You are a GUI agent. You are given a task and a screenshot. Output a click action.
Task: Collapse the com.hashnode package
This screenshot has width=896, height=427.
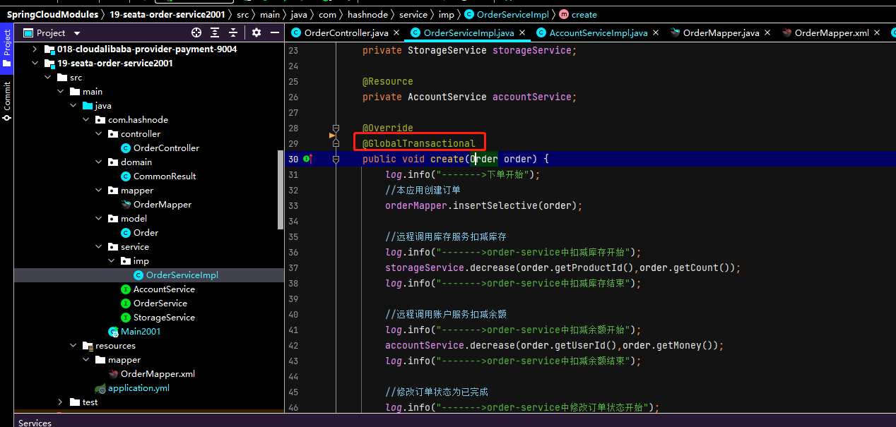[86, 120]
